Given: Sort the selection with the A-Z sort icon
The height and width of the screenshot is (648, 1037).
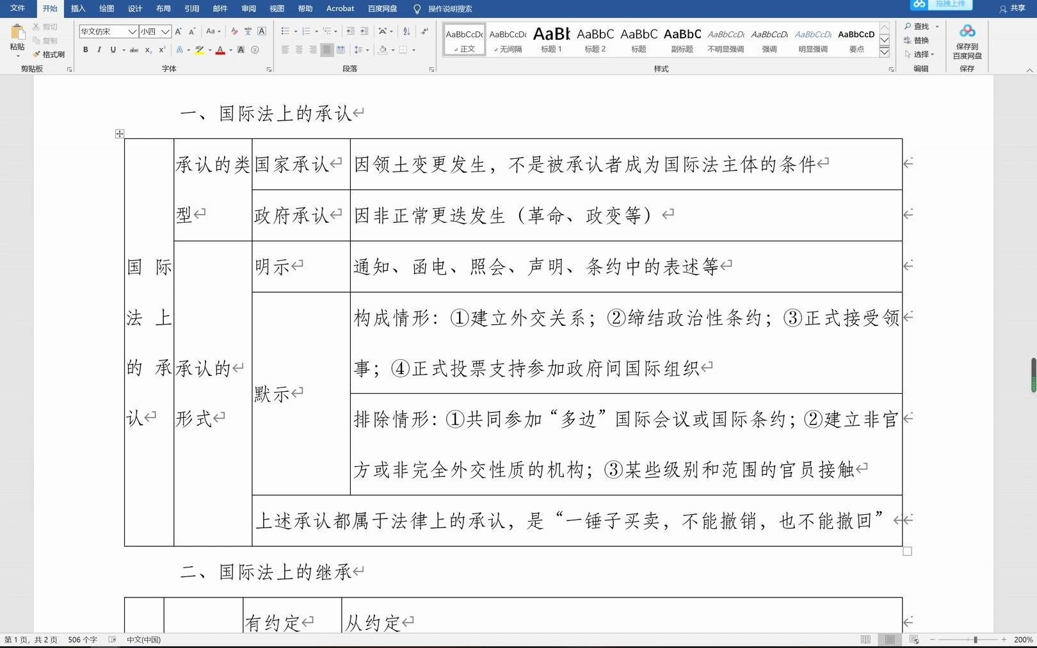Looking at the screenshot, I should tap(406, 31).
